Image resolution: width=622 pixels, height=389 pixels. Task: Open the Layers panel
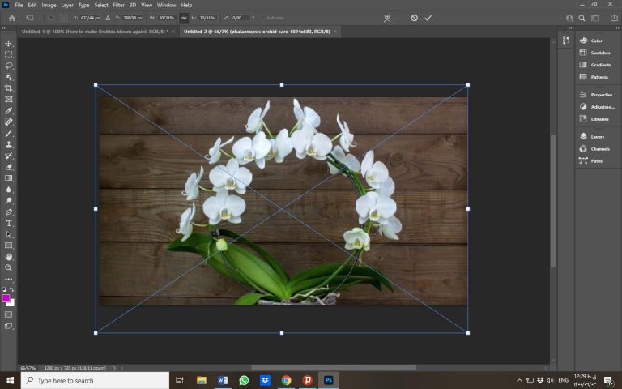click(x=599, y=136)
